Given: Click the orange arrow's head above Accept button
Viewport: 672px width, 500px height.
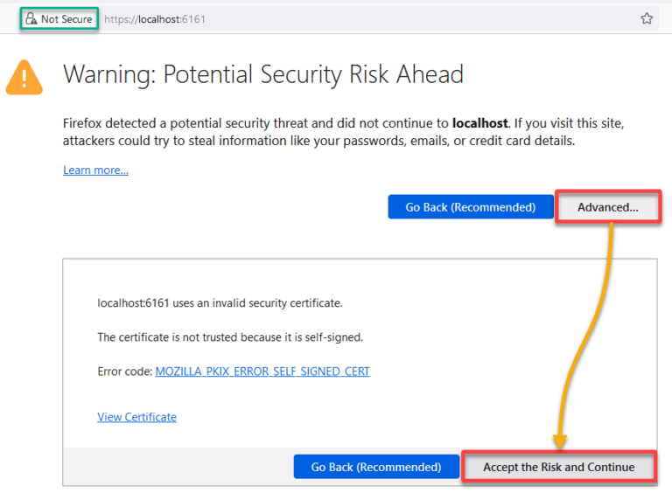Looking at the screenshot, I should [560, 441].
